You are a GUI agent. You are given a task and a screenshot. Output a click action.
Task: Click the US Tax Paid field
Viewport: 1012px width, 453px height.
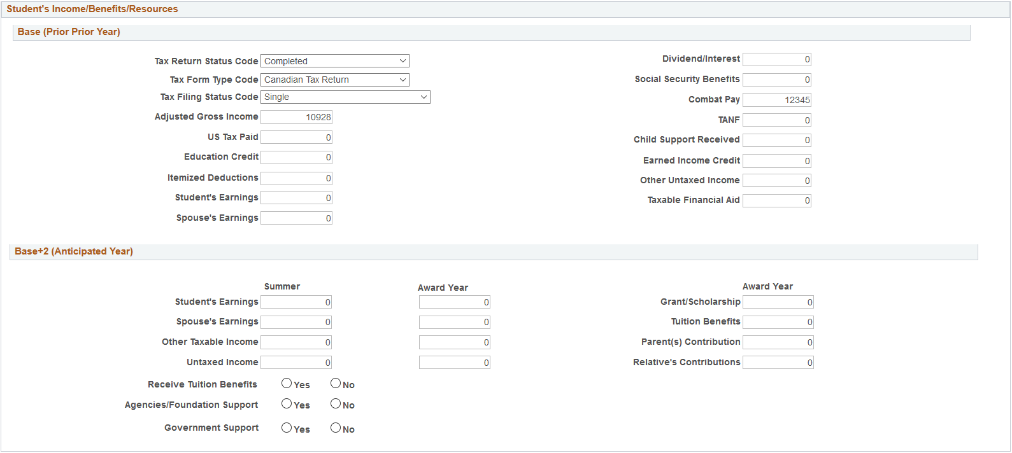tap(297, 137)
